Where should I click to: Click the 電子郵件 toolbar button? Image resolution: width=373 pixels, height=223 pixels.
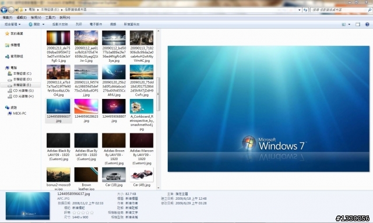(x=96, y=24)
